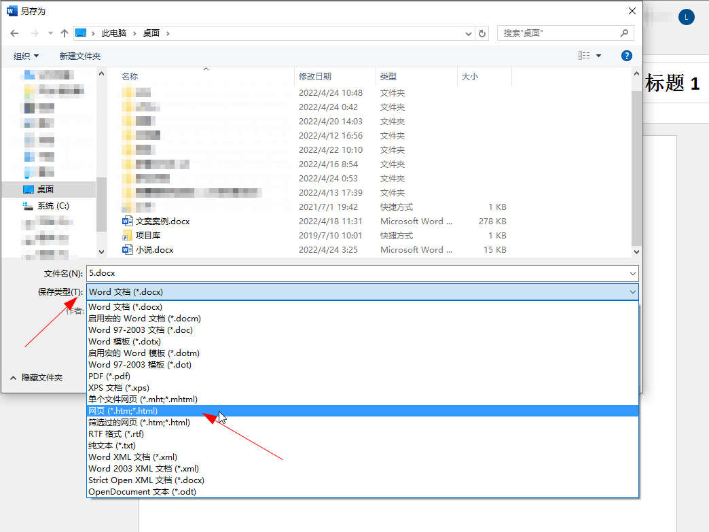Select Word XML 文档 (*.xml)
Screen dimensions: 709x532
pos(363,457)
